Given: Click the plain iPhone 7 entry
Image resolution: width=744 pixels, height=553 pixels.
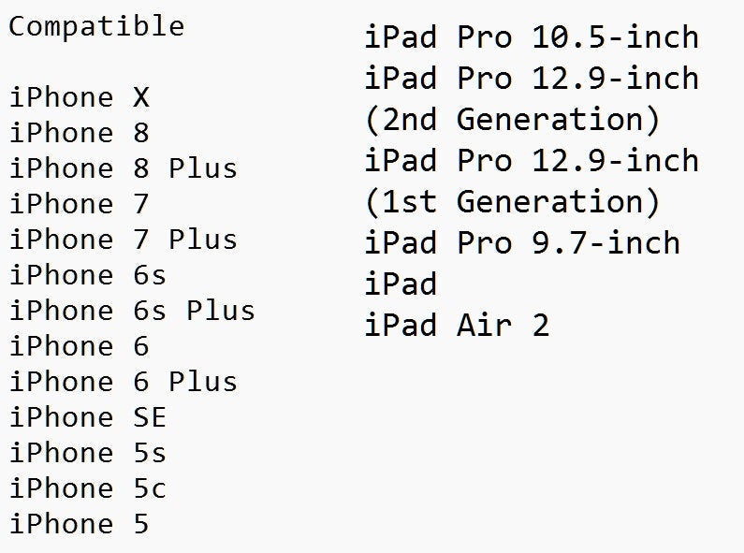Looking at the screenshot, I should click(x=80, y=204).
